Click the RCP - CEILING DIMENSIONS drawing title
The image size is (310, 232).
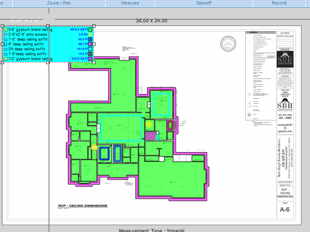[83, 206]
